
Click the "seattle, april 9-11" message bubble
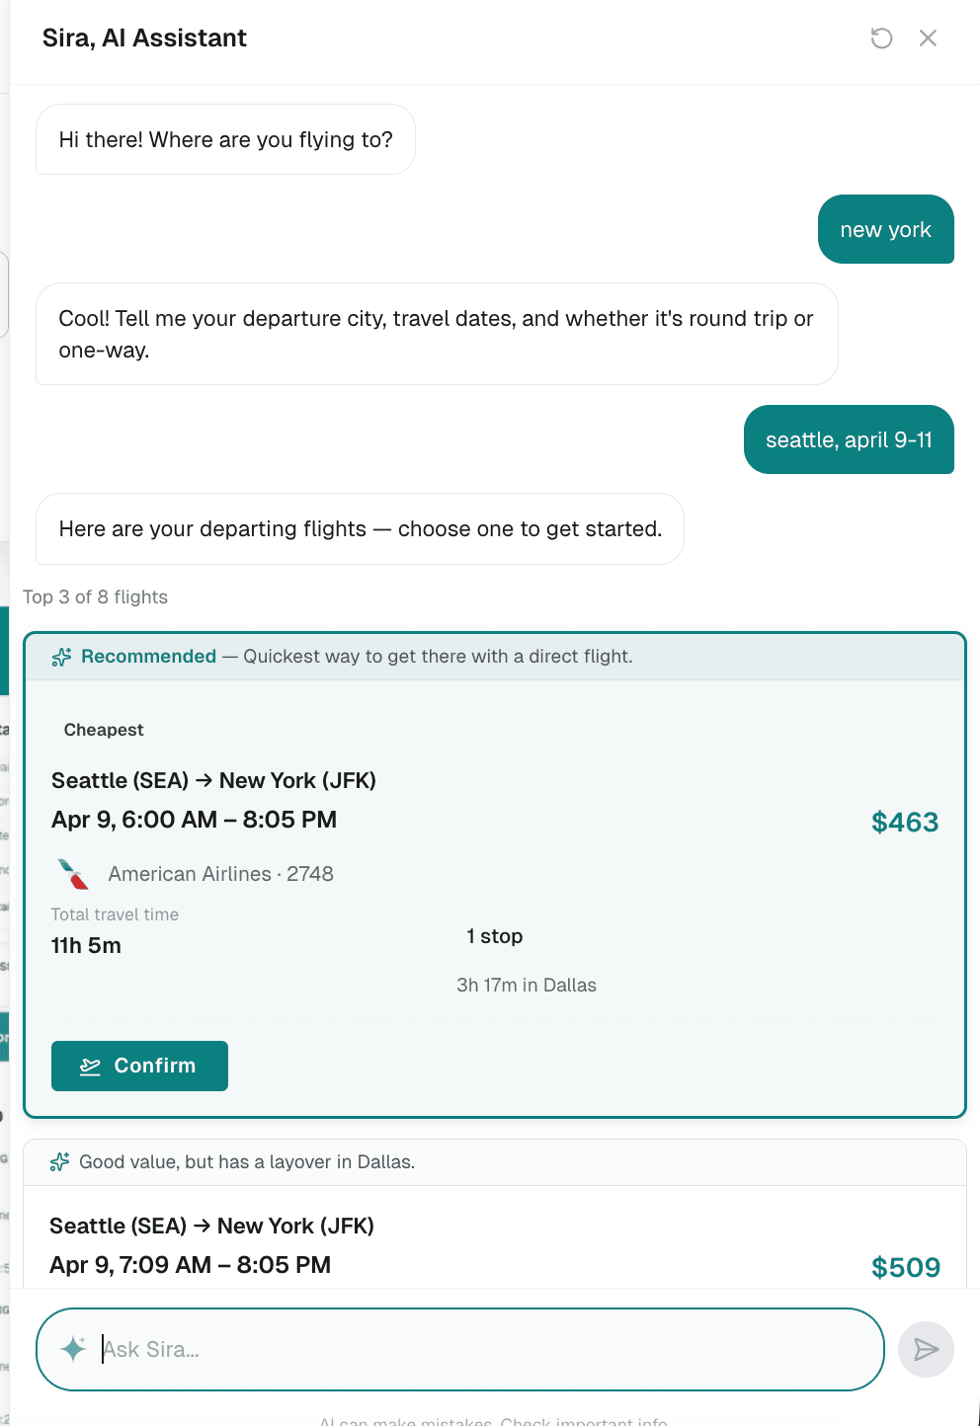pyautogui.click(x=849, y=440)
